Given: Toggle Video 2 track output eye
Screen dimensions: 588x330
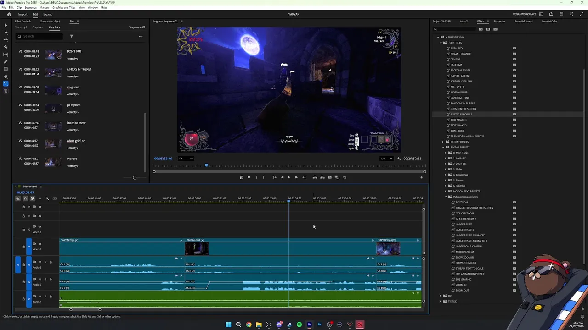Looking at the screenshot, I should pos(40,226).
